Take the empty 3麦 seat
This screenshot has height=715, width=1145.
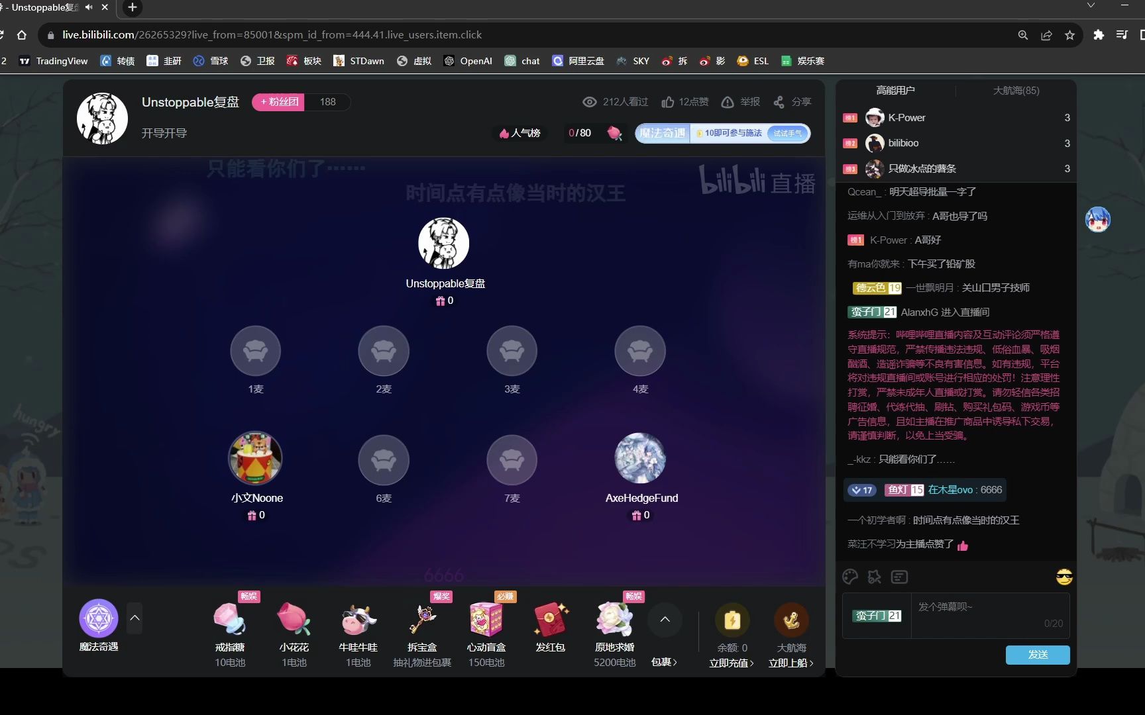click(x=512, y=352)
